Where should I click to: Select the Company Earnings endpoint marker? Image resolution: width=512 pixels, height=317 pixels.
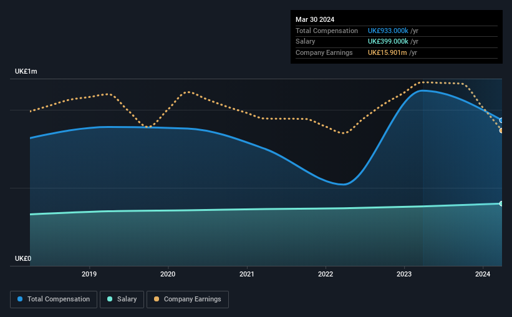coord(501,130)
